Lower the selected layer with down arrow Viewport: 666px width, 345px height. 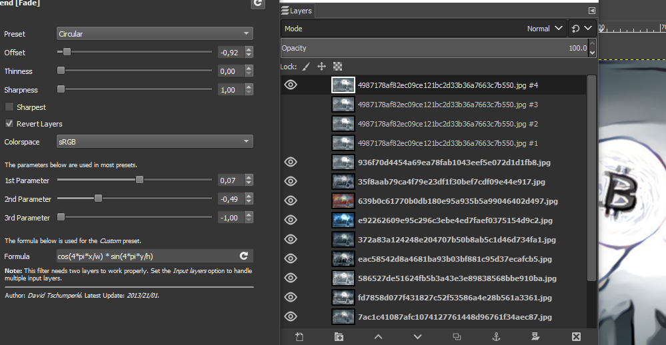(417, 336)
